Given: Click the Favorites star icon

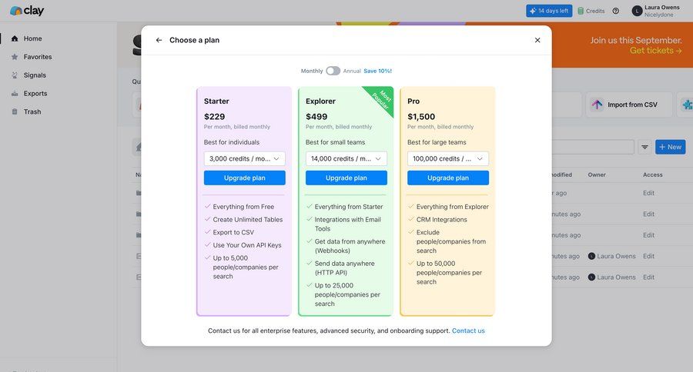Looking at the screenshot, I should [15, 57].
